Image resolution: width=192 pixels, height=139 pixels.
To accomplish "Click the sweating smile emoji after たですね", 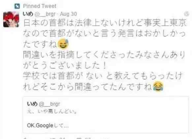I will click(x=63, y=44).
